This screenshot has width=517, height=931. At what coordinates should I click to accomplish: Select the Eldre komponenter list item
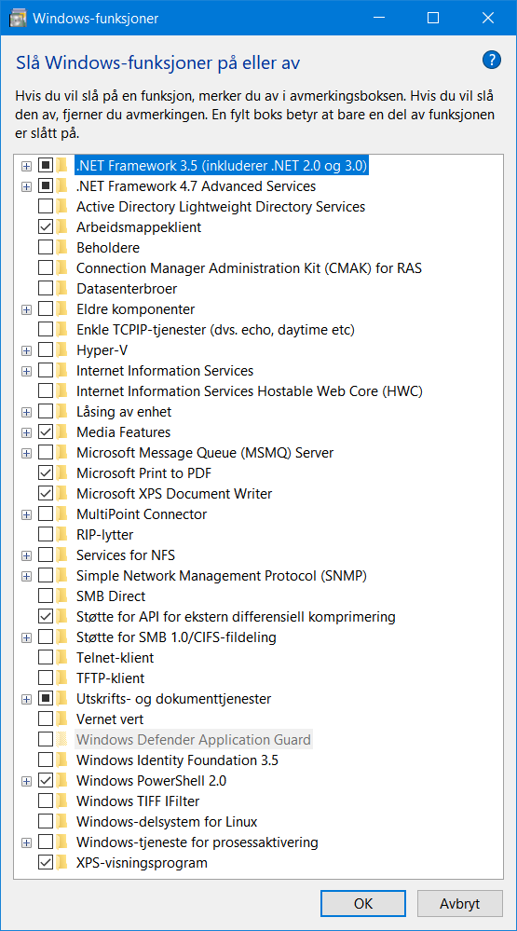tap(135, 309)
